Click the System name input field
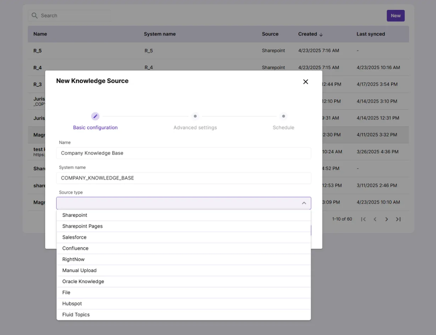The image size is (436, 335). [184, 178]
